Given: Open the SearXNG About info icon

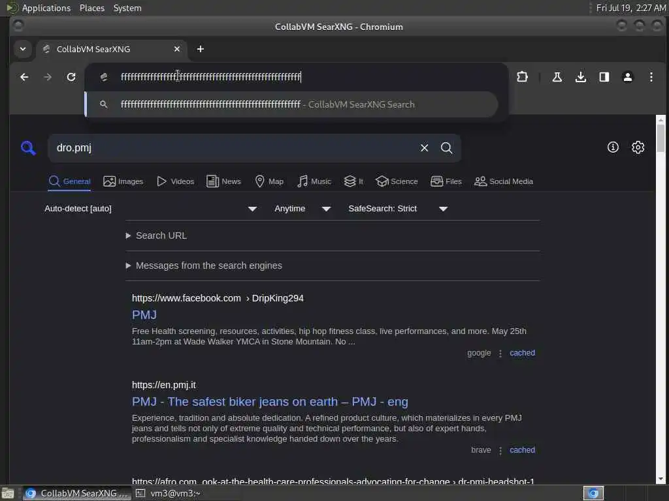Looking at the screenshot, I should (x=613, y=147).
